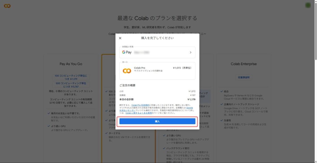Screen dimensions: 317x163
Task: Expand payment options via the chevron arrow
Action: point(190,52)
